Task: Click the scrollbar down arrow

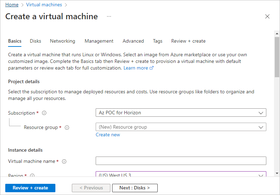Action: (277, 173)
